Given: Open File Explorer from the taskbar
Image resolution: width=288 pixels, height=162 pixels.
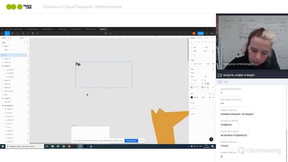Looking at the screenshot, I should click(x=53, y=146).
